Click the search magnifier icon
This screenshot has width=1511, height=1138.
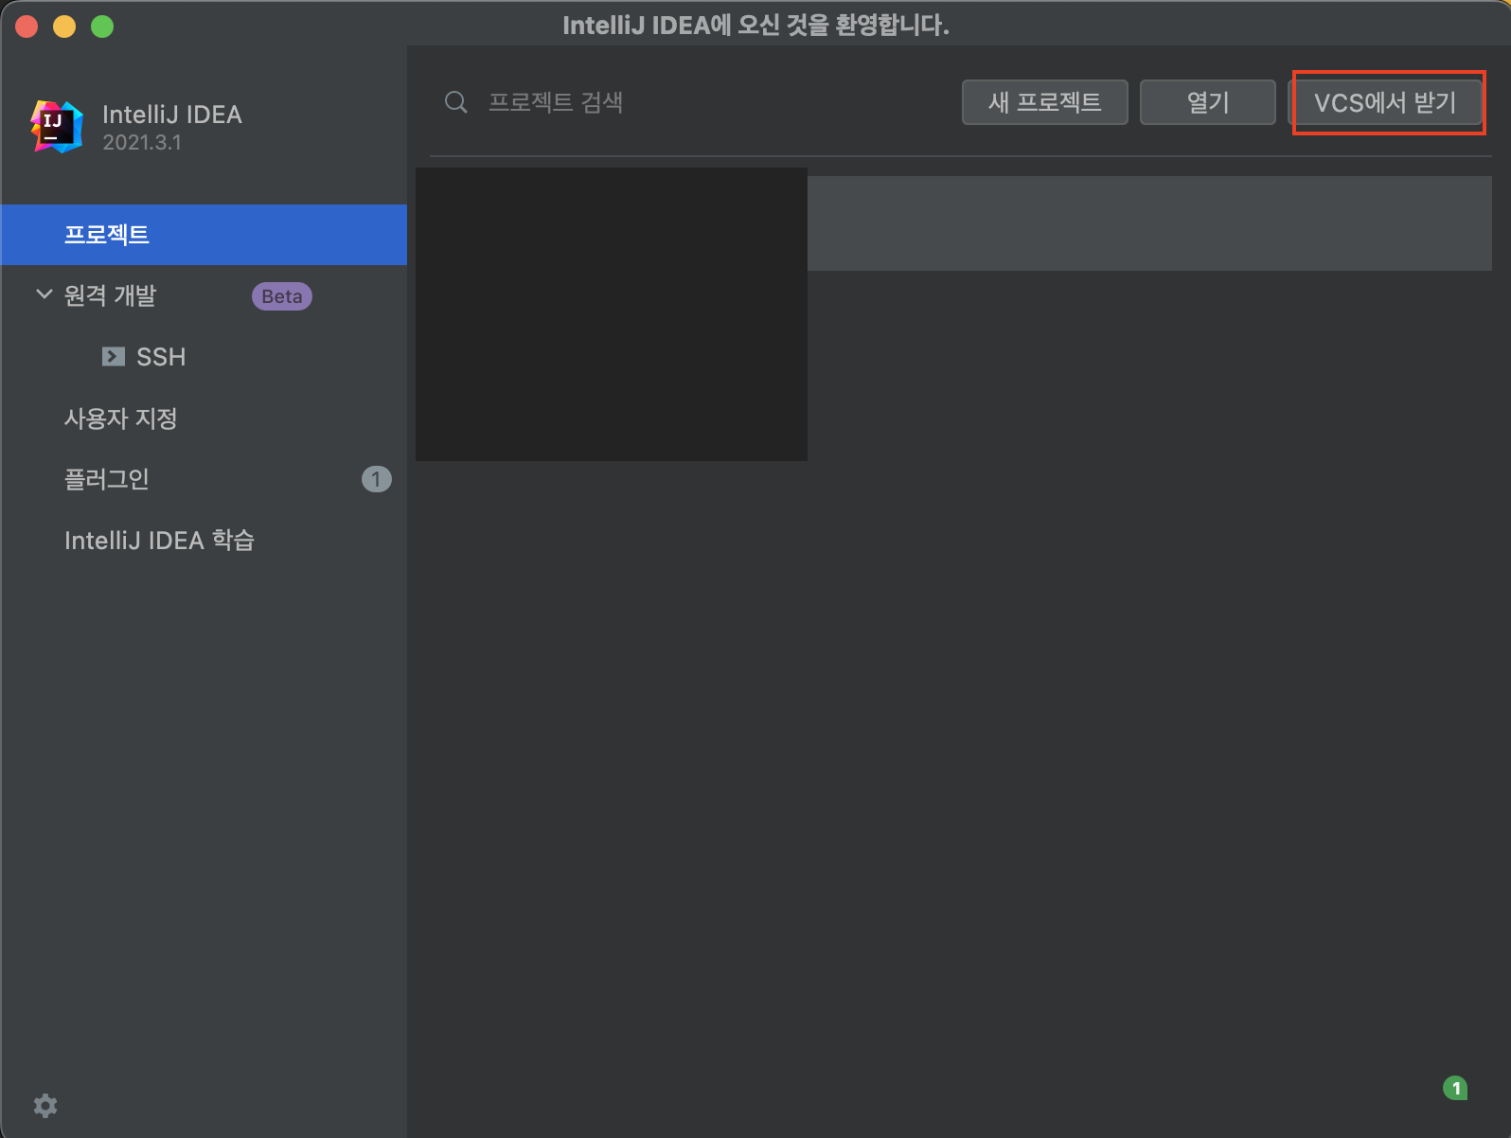pyautogui.click(x=456, y=102)
